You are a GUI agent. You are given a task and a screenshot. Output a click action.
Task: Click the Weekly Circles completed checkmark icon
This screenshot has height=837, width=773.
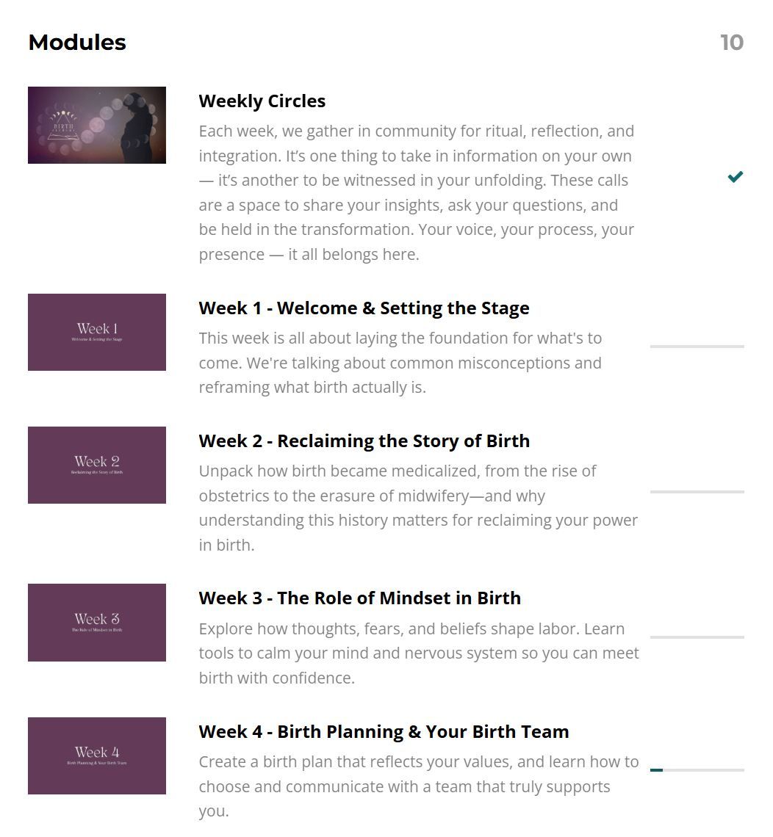(x=735, y=177)
